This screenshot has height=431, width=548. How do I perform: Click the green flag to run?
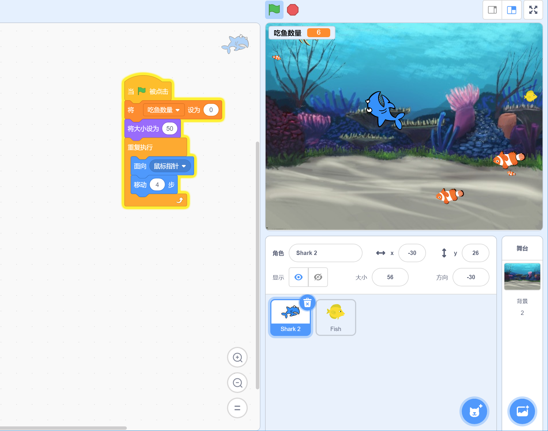[274, 10]
